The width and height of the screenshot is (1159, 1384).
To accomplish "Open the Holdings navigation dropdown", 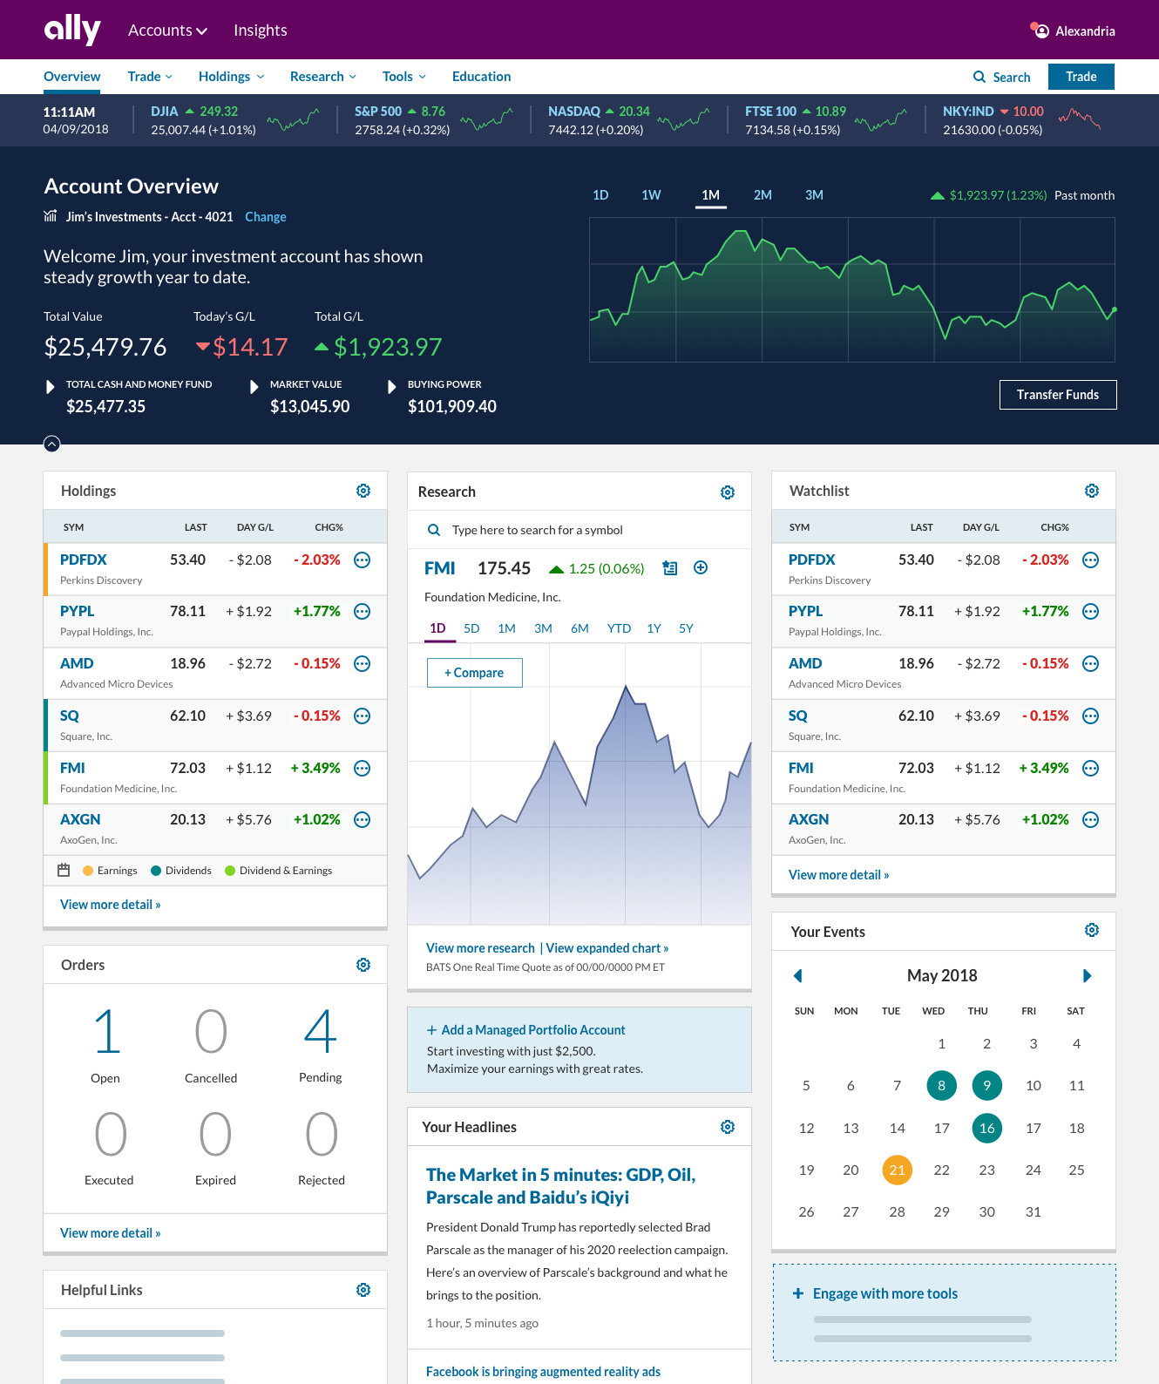I will [x=231, y=77].
